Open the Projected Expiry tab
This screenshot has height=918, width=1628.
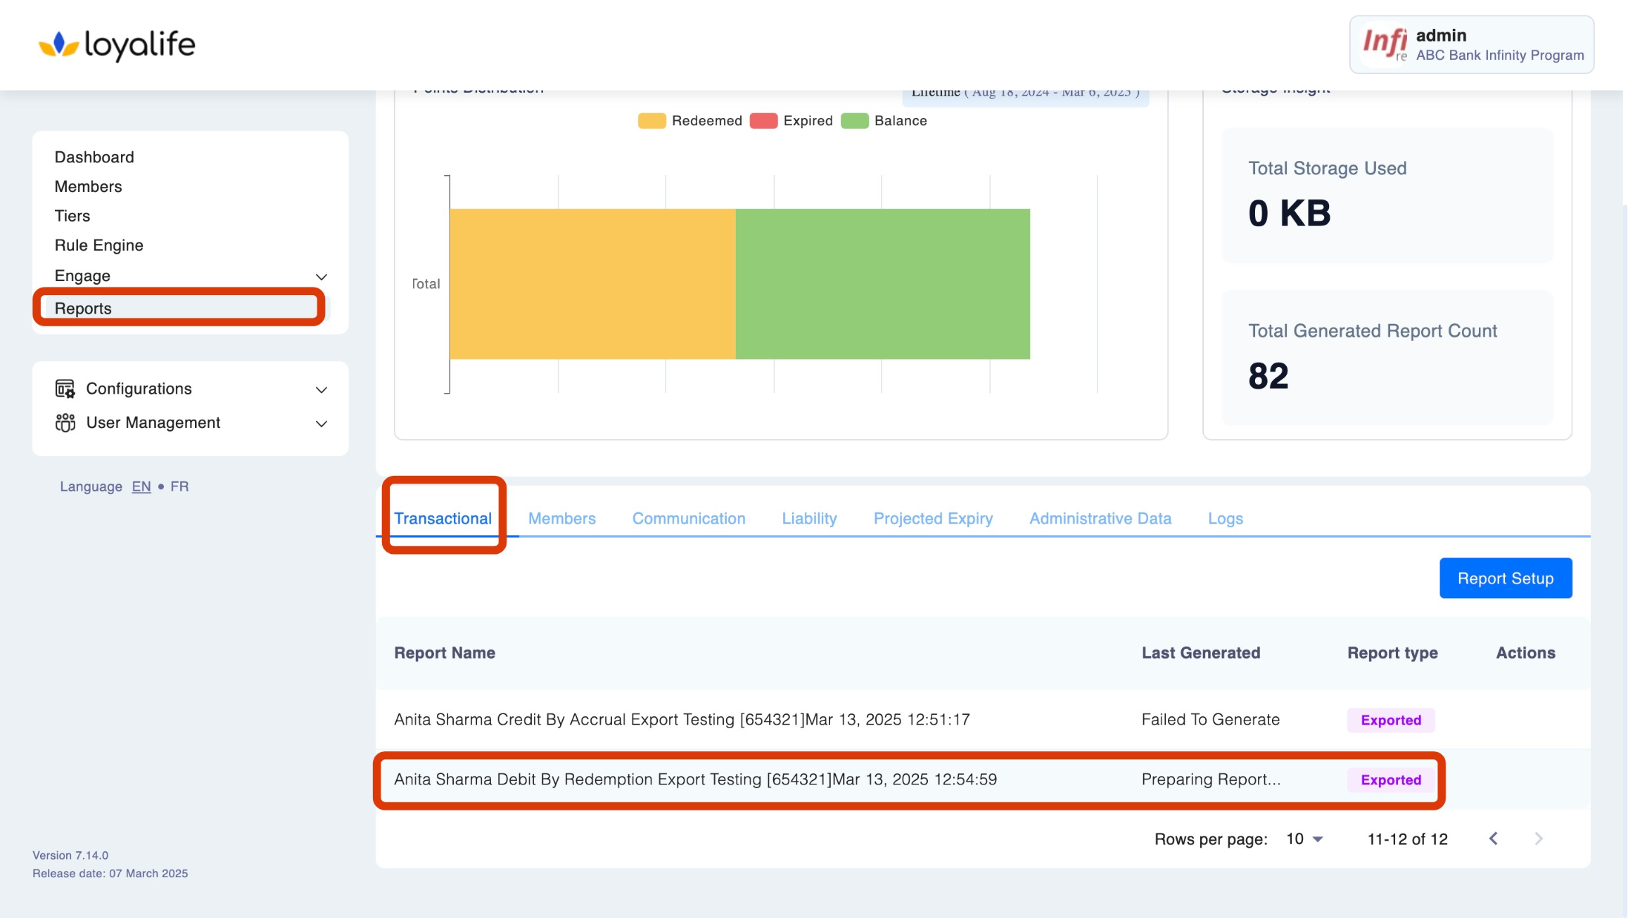click(933, 519)
